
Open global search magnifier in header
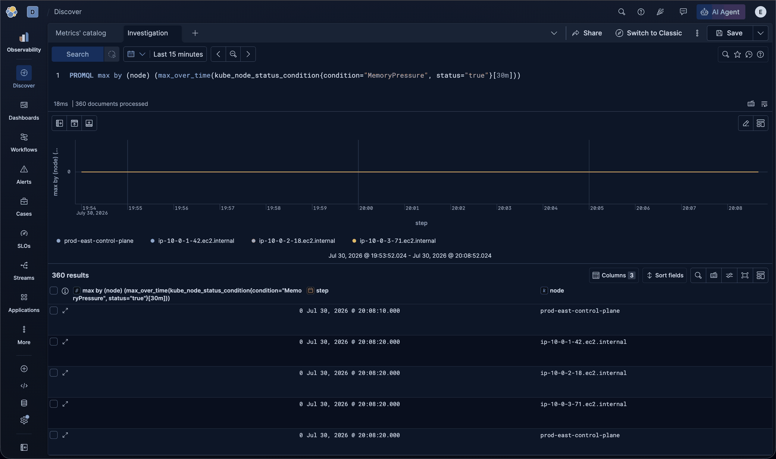pos(622,12)
